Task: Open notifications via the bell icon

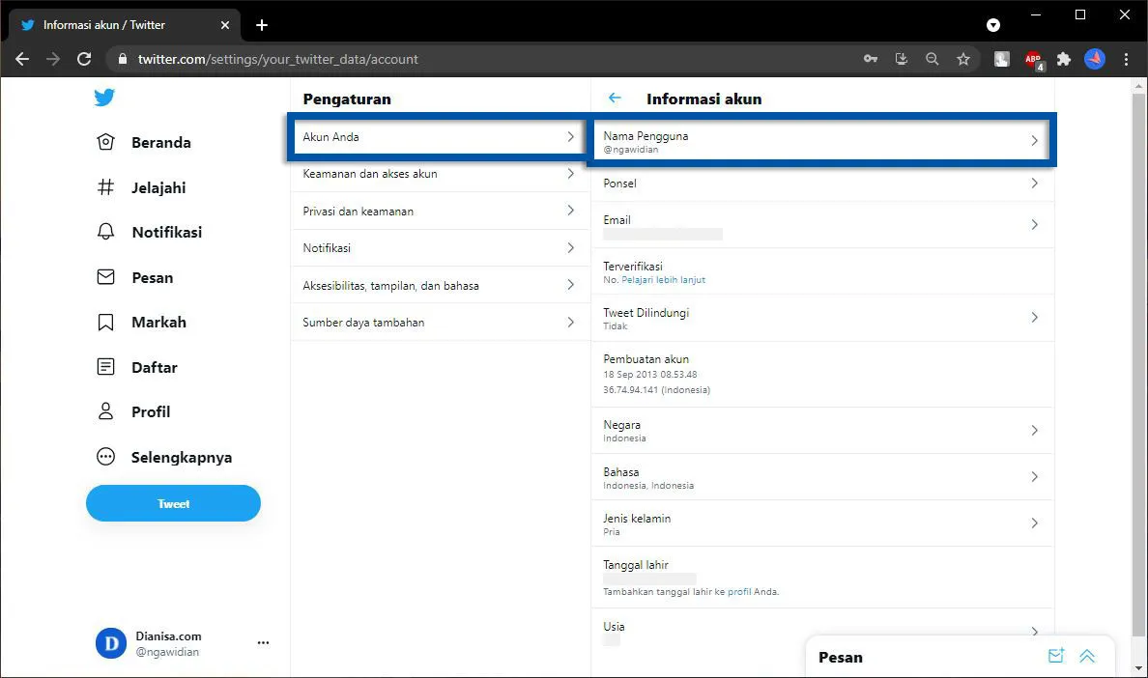Action: tap(104, 232)
